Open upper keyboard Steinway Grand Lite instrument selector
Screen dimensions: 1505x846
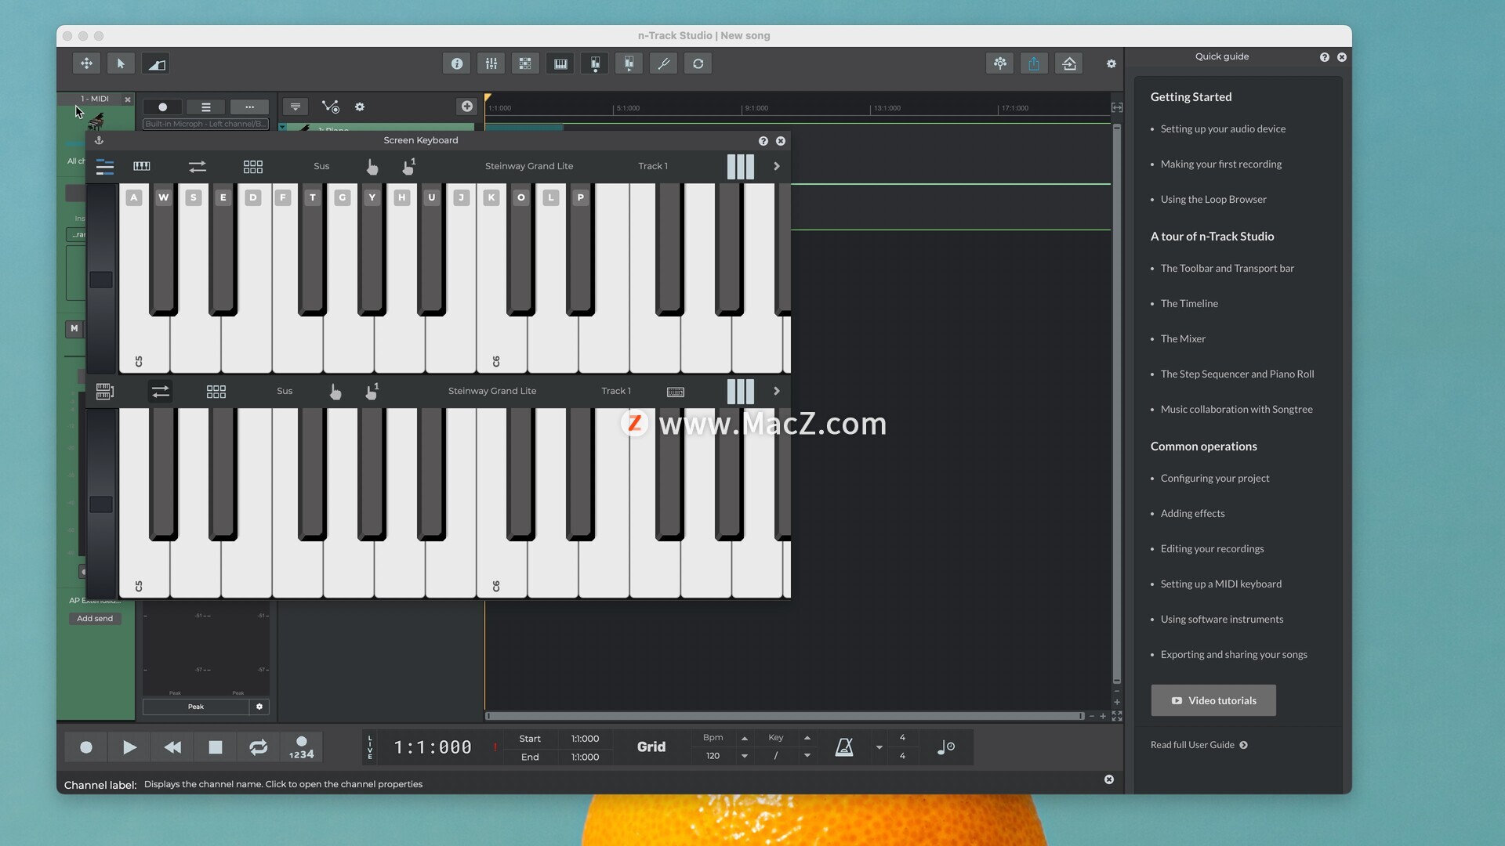(x=529, y=166)
